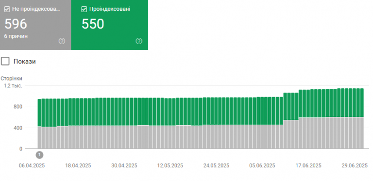Viewport: 373px width, 181px height.
Task: Click the 550 indexed pages count
Action: click(x=93, y=24)
